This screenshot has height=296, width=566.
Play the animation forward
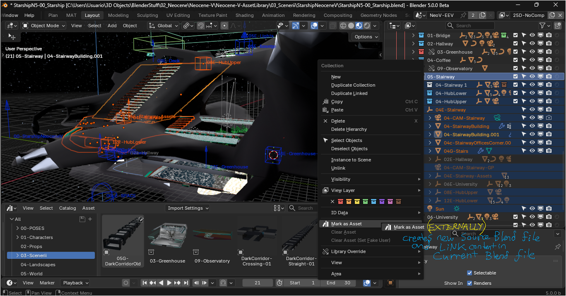[x=169, y=283]
